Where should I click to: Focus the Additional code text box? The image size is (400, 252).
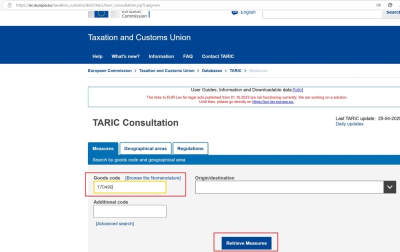(130, 211)
